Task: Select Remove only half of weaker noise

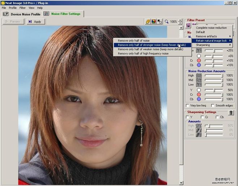Action: (152, 49)
